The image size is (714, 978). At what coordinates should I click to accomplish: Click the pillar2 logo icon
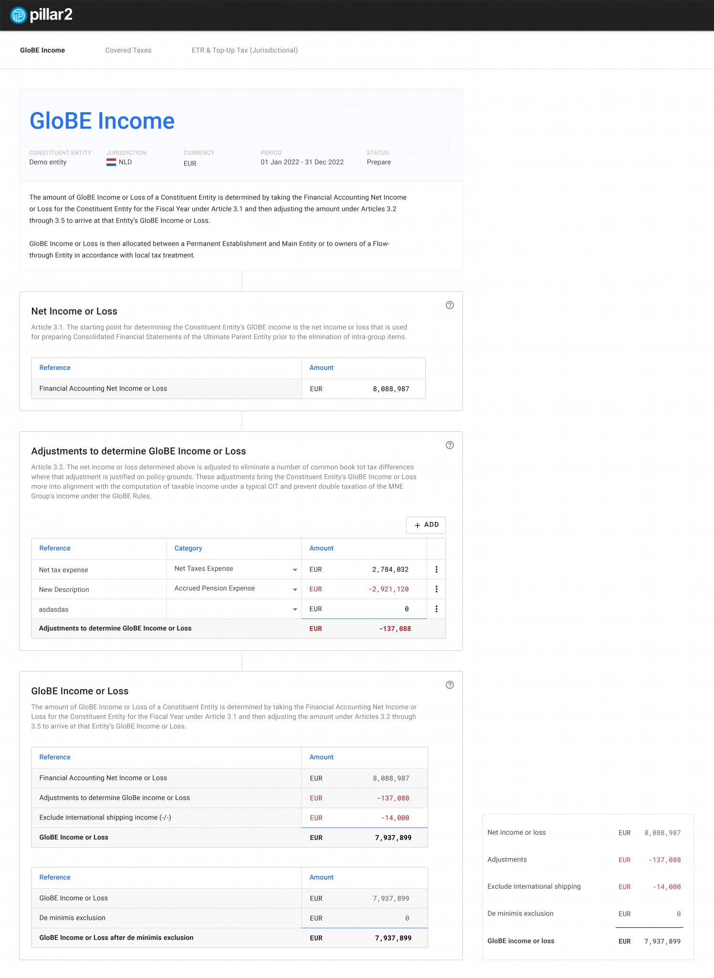pos(18,15)
